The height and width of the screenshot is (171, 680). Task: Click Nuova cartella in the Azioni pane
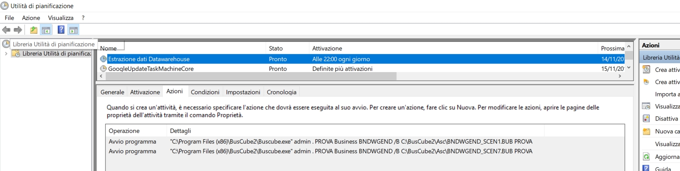[x=667, y=131]
